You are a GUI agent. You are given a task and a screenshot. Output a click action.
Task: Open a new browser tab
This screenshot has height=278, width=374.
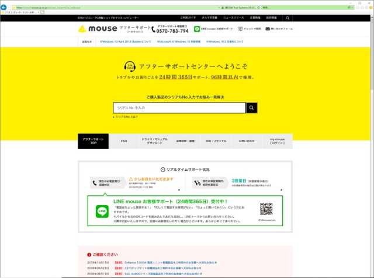click(42, 12)
